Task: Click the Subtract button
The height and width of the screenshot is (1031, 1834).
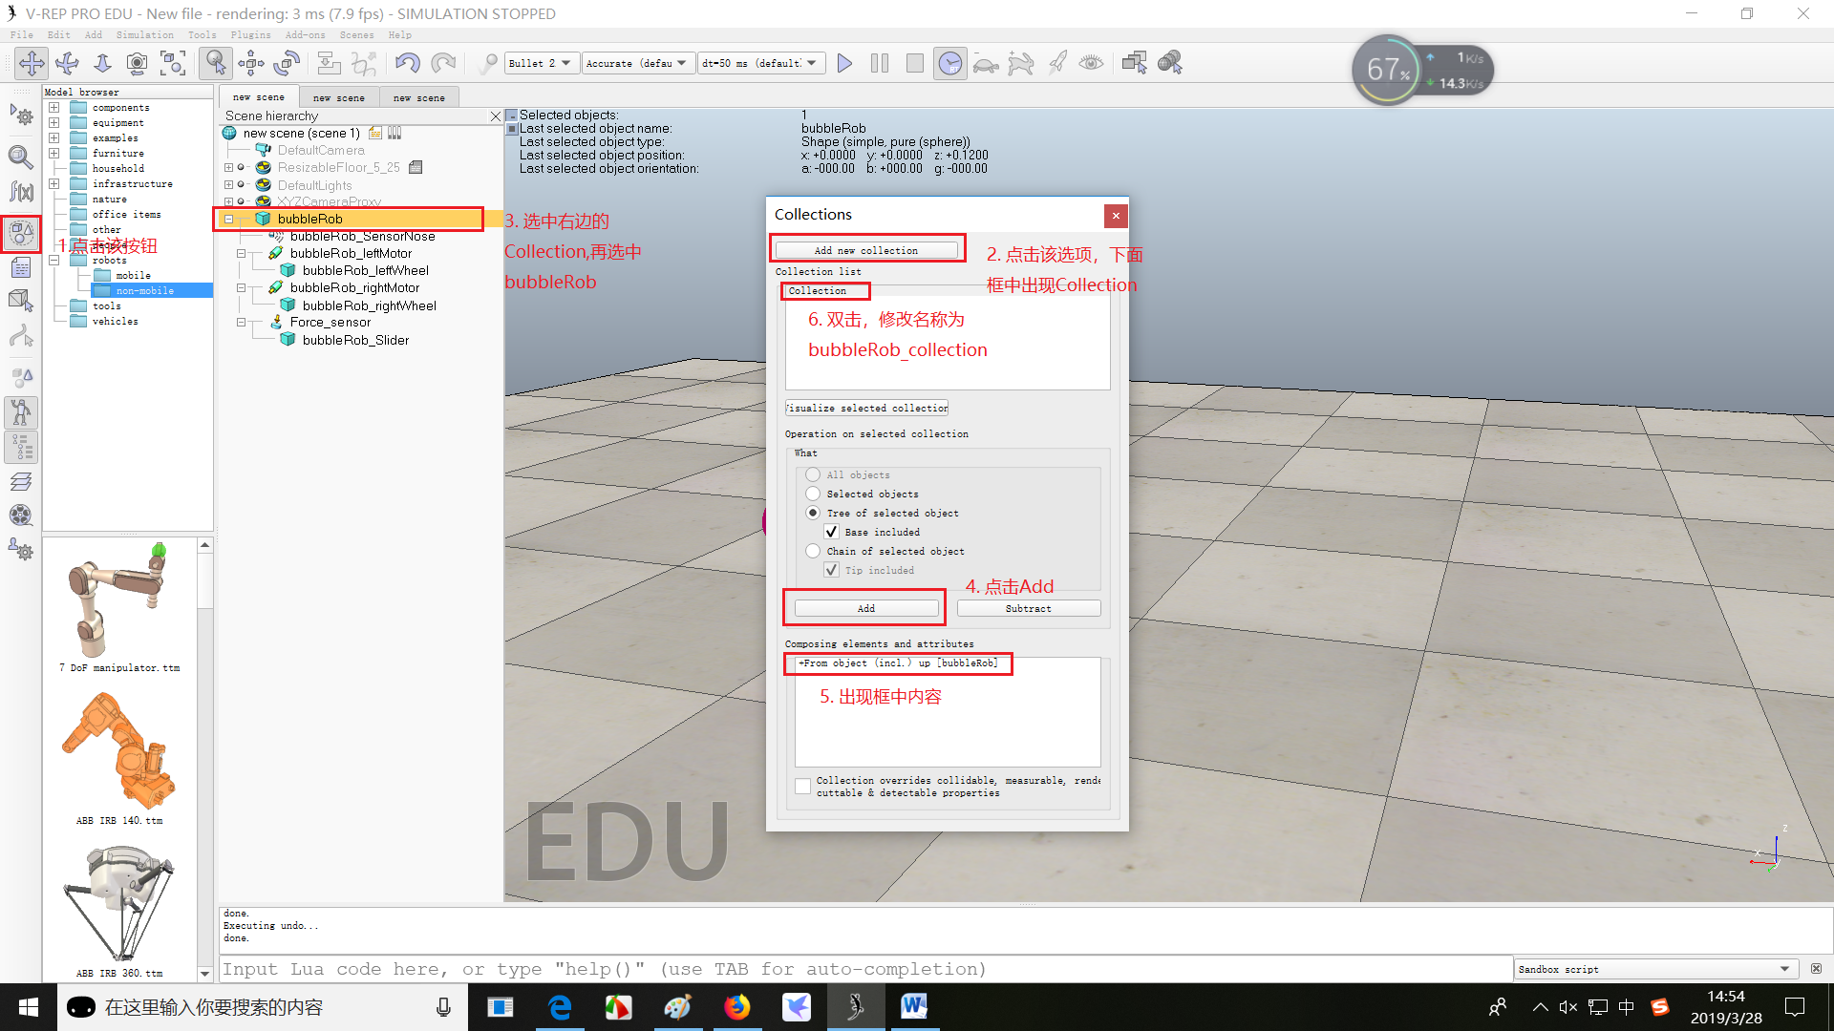Action: point(1028,608)
